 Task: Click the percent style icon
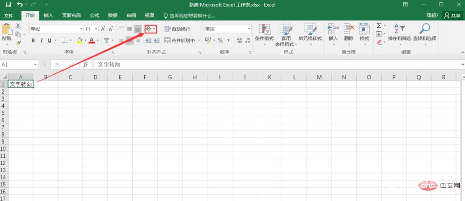(220, 40)
